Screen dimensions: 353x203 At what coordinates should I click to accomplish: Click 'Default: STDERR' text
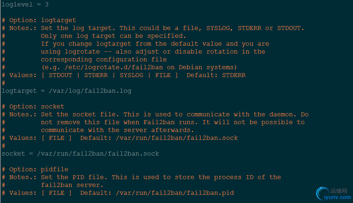tap(216, 75)
